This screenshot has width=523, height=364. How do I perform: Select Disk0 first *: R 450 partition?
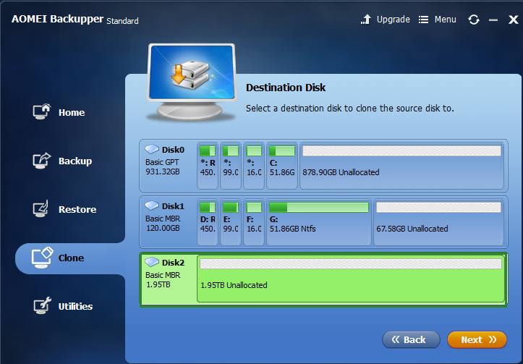[x=208, y=166]
